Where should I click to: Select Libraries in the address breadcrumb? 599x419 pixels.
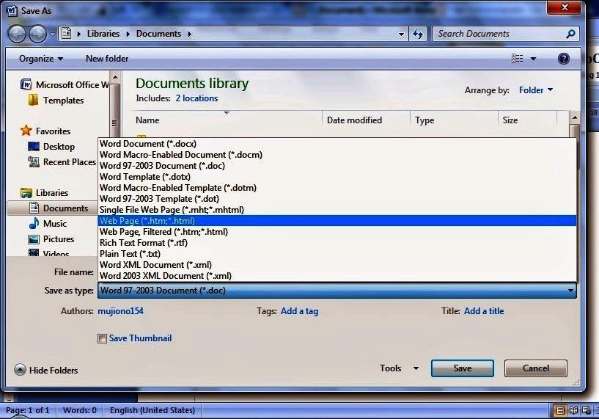(103, 34)
